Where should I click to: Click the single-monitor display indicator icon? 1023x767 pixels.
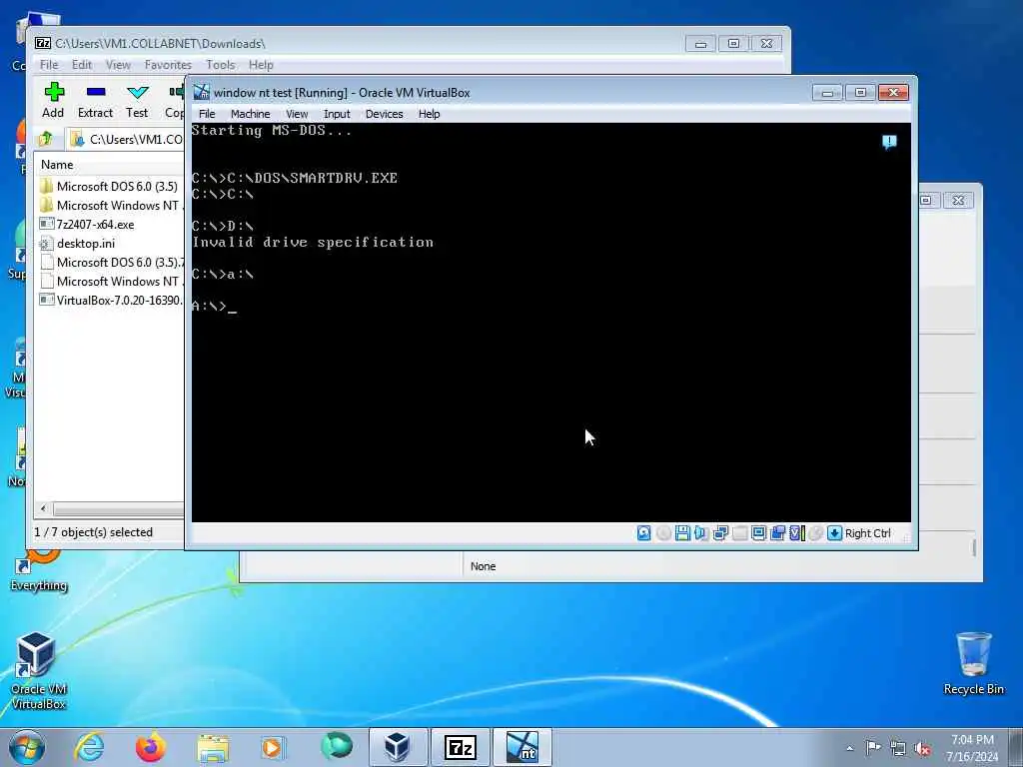click(758, 533)
